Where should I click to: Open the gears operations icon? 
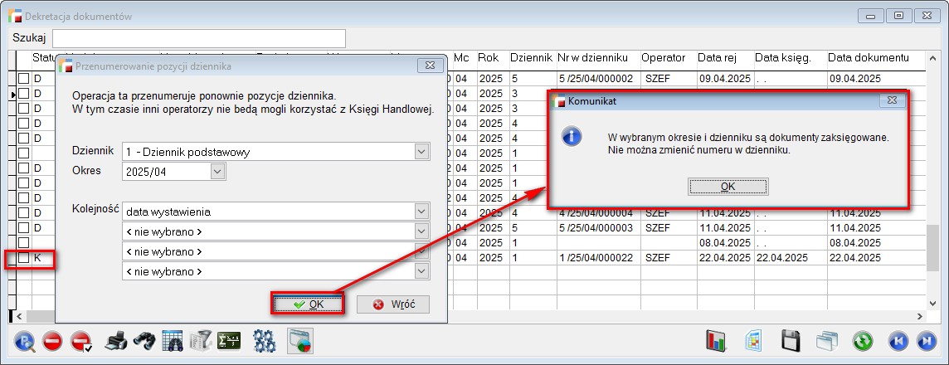coord(265,340)
